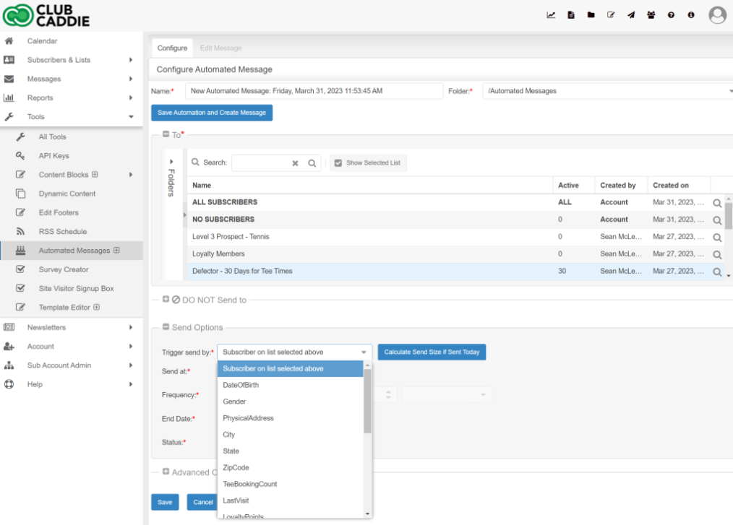
Task: Expand the Account menu
Action: pos(71,346)
